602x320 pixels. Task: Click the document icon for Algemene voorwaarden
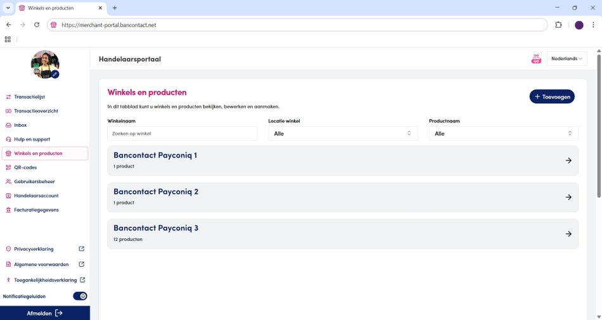pyautogui.click(x=8, y=264)
